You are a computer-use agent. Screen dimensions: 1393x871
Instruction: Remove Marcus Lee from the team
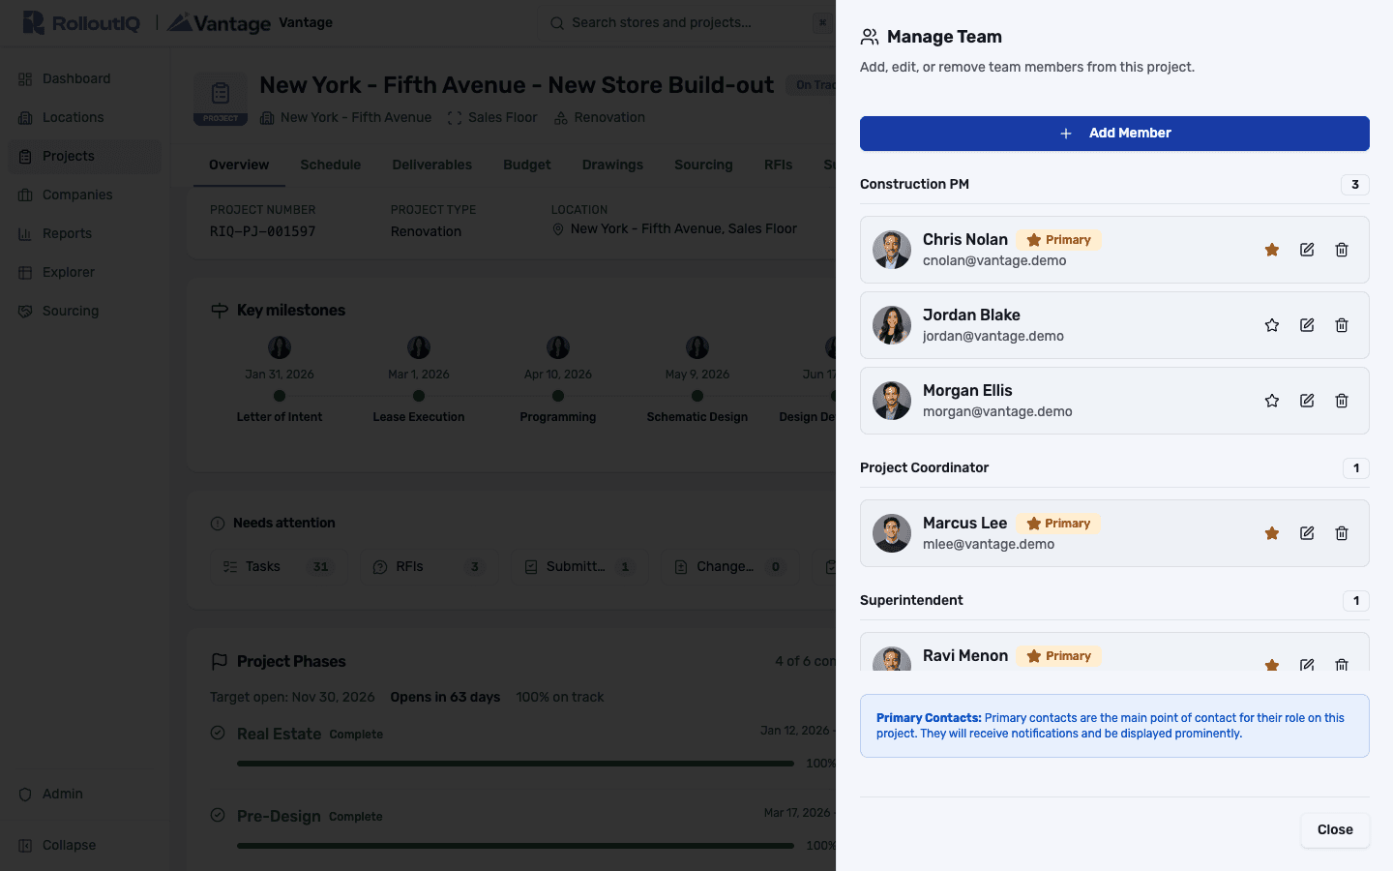tap(1342, 533)
